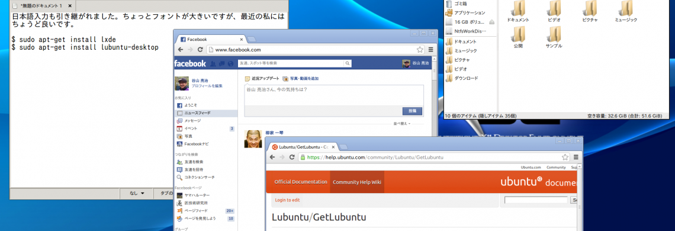Click the 投稿 post button

[x=413, y=111]
